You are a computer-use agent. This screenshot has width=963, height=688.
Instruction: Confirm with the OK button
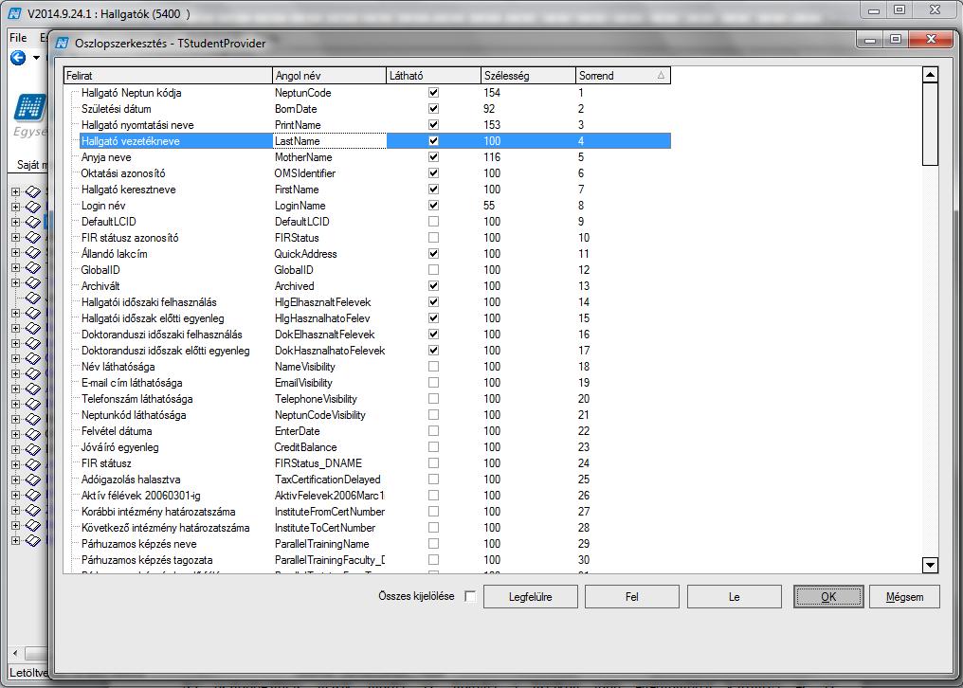(828, 596)
